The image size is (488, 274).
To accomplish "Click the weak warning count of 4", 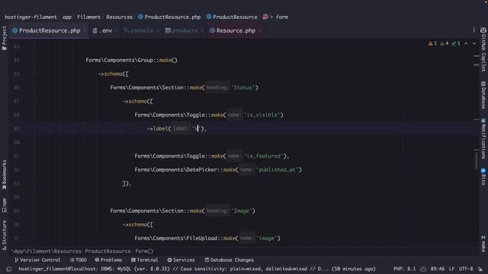I will click(x=444, y=43).
